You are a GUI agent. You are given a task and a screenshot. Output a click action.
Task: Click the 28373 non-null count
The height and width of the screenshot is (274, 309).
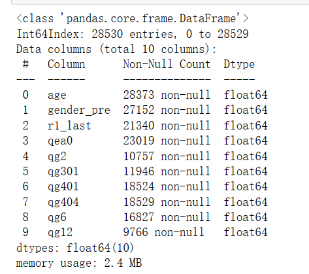coord(167,95)
